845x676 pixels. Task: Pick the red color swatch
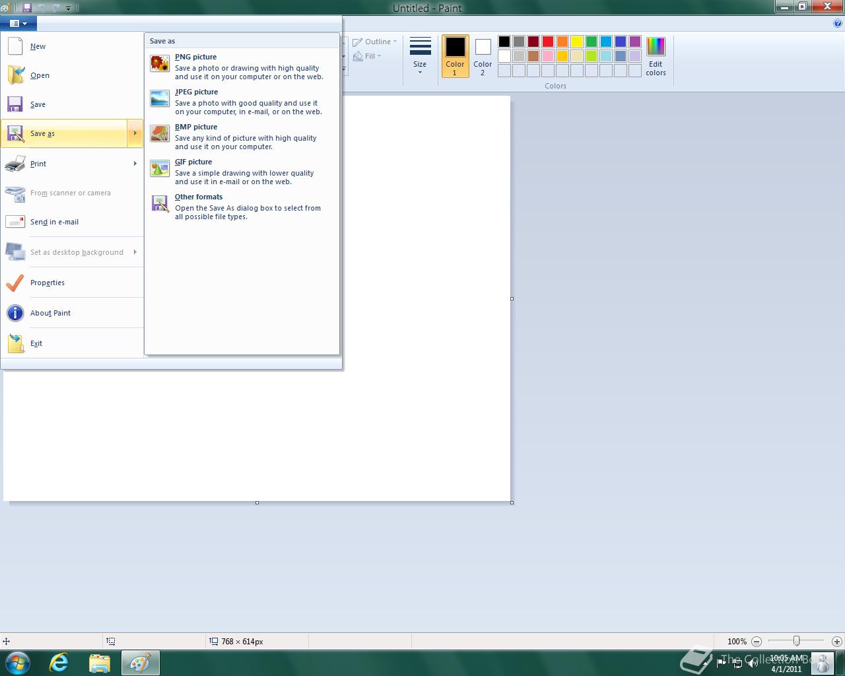click(x=548, y=42)
